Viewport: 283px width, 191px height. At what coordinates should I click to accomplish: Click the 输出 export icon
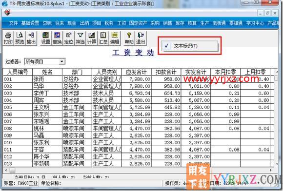pos(31,38)
